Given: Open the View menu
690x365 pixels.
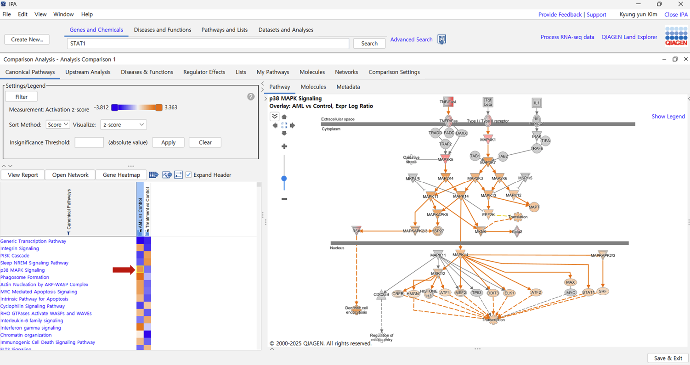Looking at the screenshot, I should (40, 14).
